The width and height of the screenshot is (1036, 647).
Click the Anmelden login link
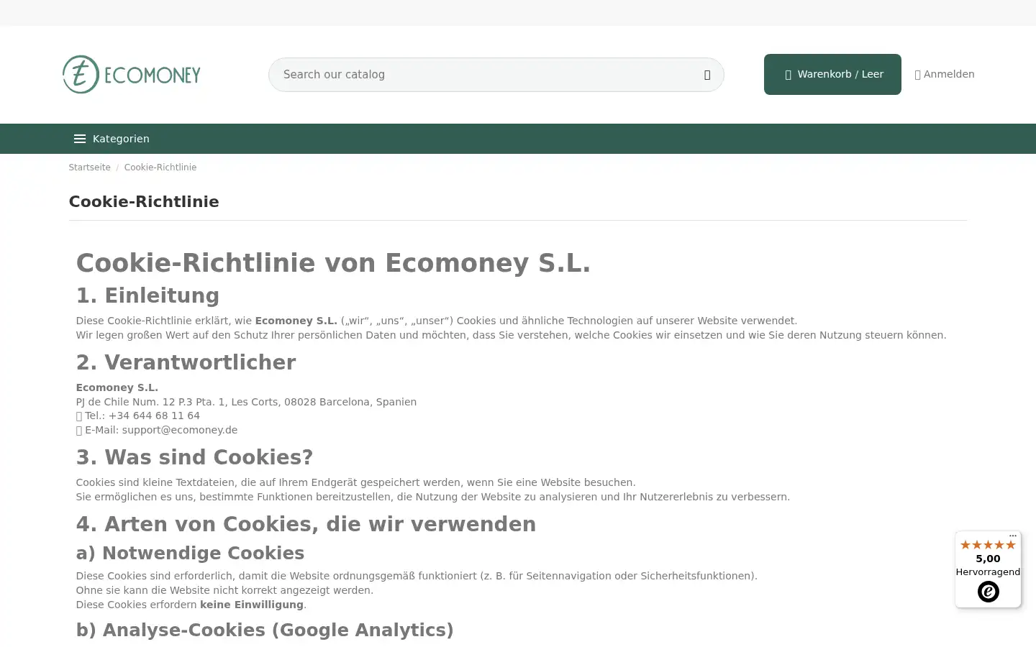point(945,74)
